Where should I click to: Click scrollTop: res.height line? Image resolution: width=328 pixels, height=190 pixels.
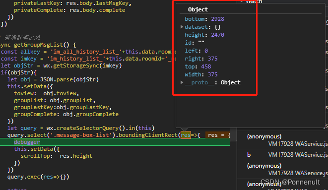(x=57, y=156)
